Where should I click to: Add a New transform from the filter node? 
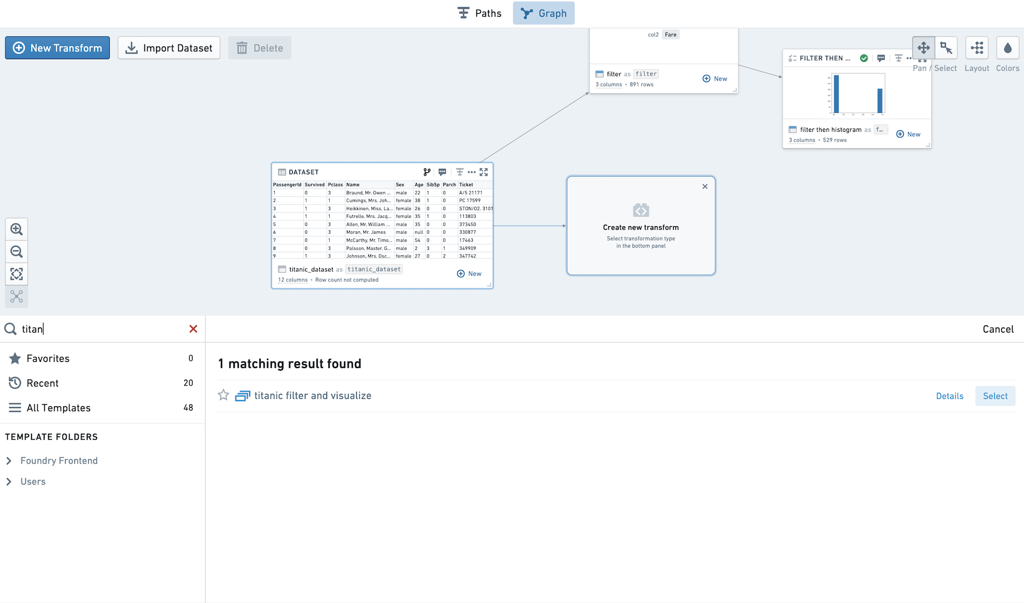(715, 79)
